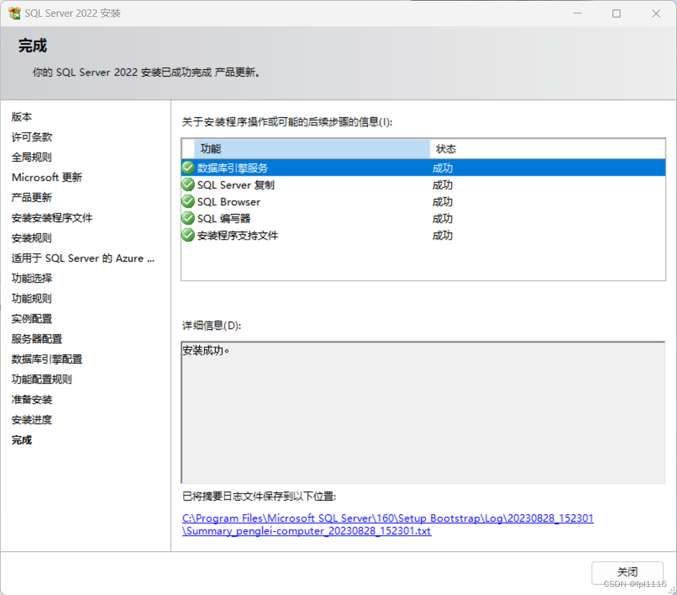The image size is (677, 595).
Task: Click the 安装进度 step in sidebar
Action: coord(32,419)
